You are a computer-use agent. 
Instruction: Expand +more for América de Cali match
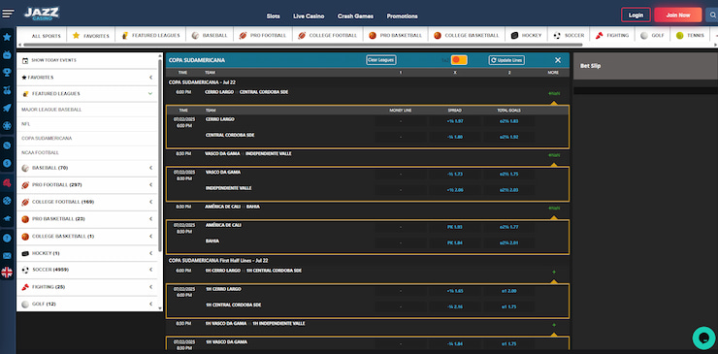pyautogui.click(x=554, y=208)
